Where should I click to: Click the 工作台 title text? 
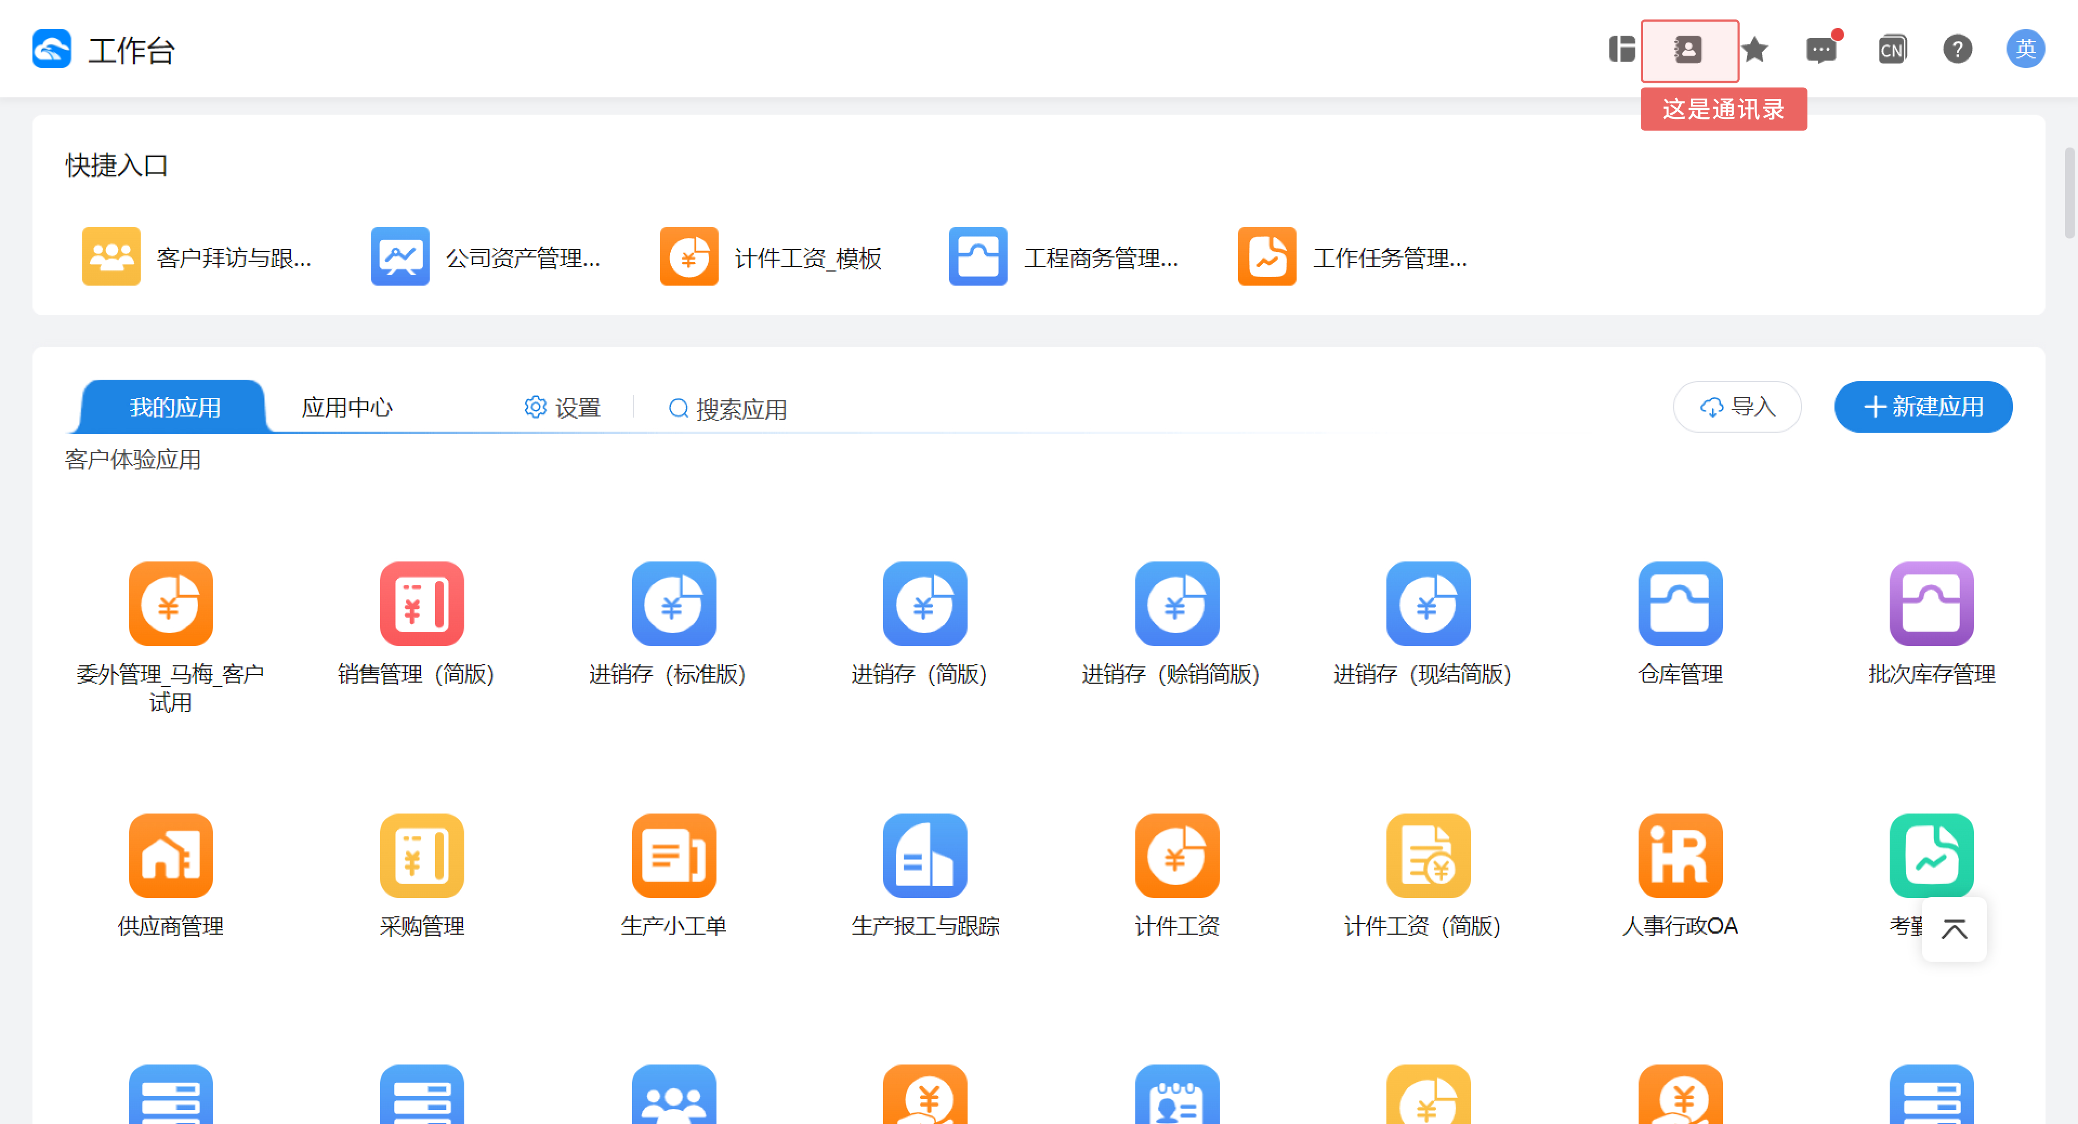point(131,50)
